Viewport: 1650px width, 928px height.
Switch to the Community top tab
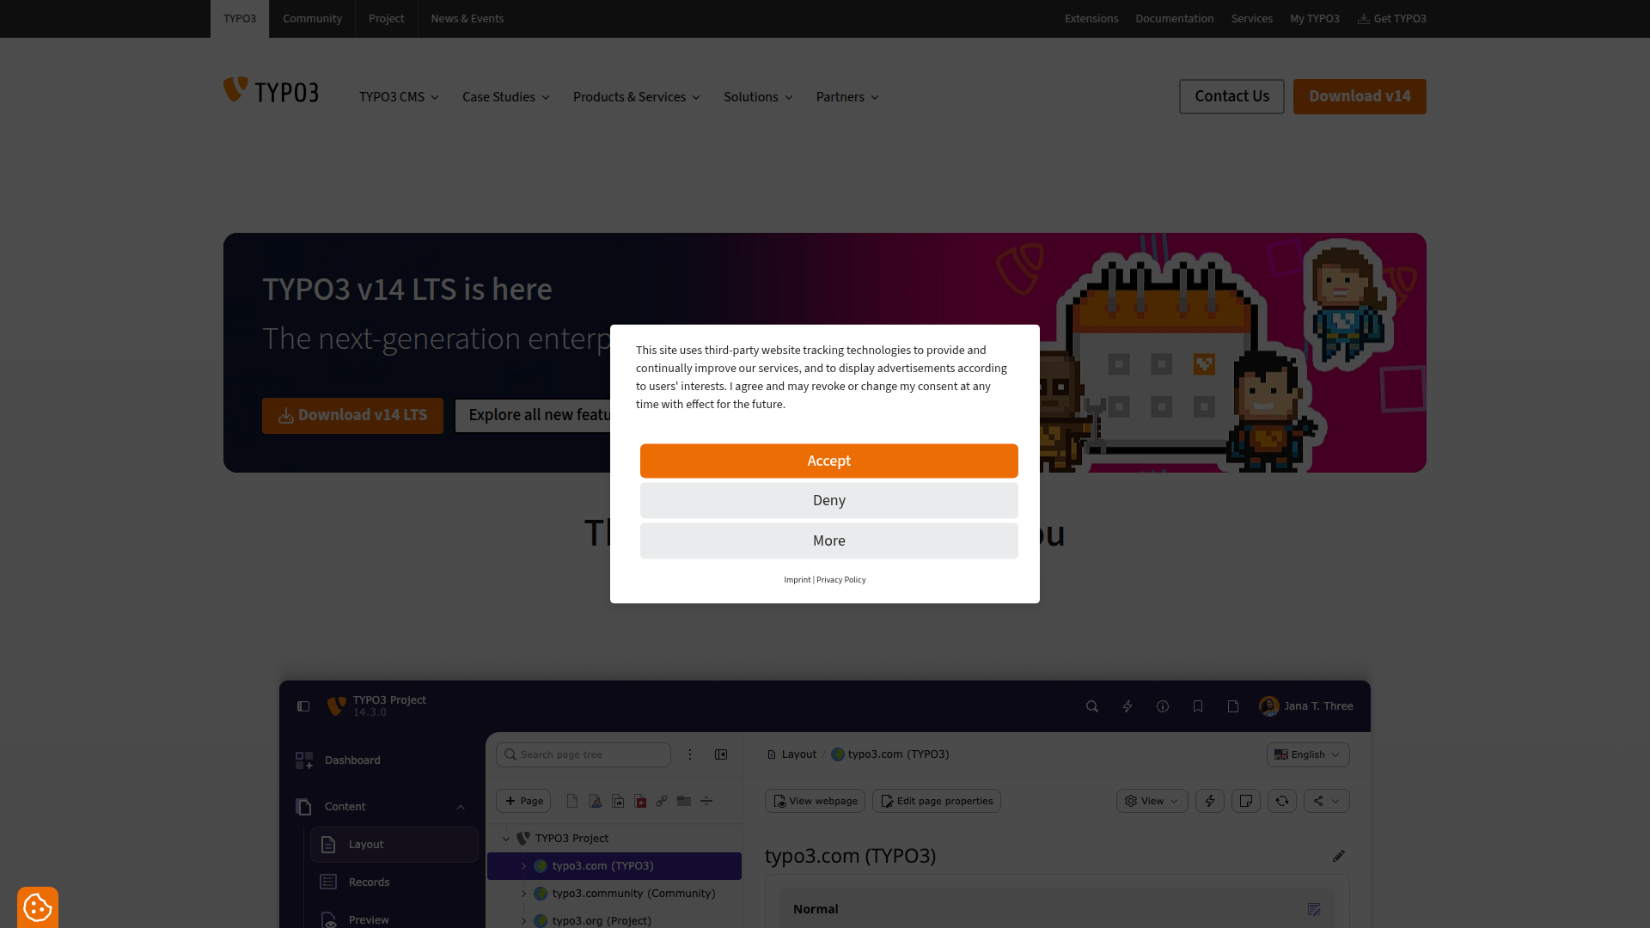coord(312,19)
